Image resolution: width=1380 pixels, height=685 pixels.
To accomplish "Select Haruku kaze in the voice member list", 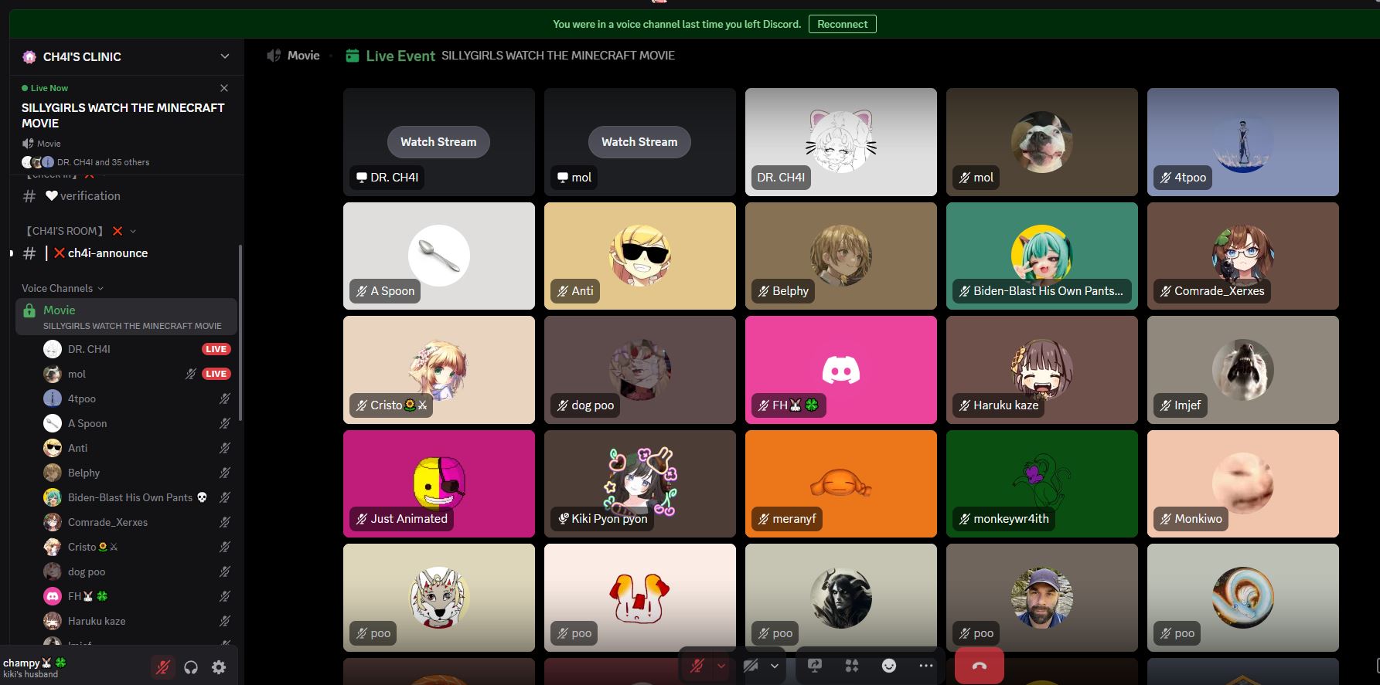I will click(137, 621).
